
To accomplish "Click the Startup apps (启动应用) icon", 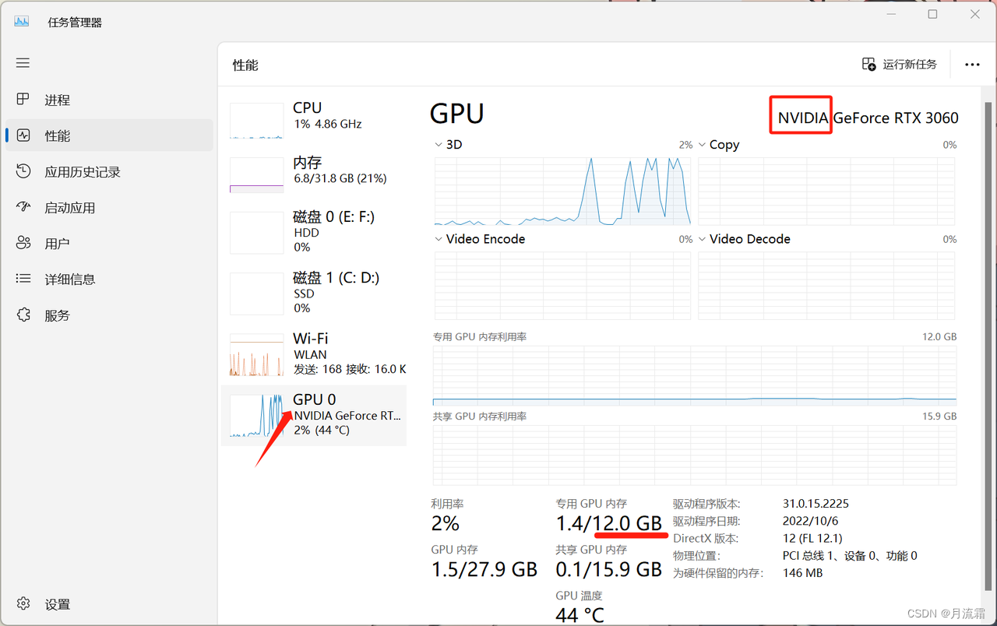I will pos(23,207).
